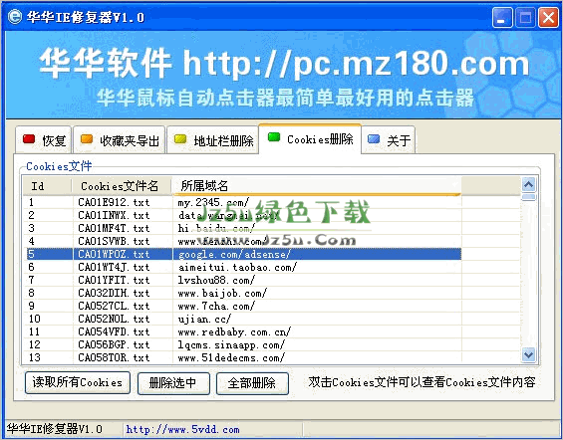Screen dimensions: 563x440
Task: Select the Cookies删除 tab
Action: [310, 138]
